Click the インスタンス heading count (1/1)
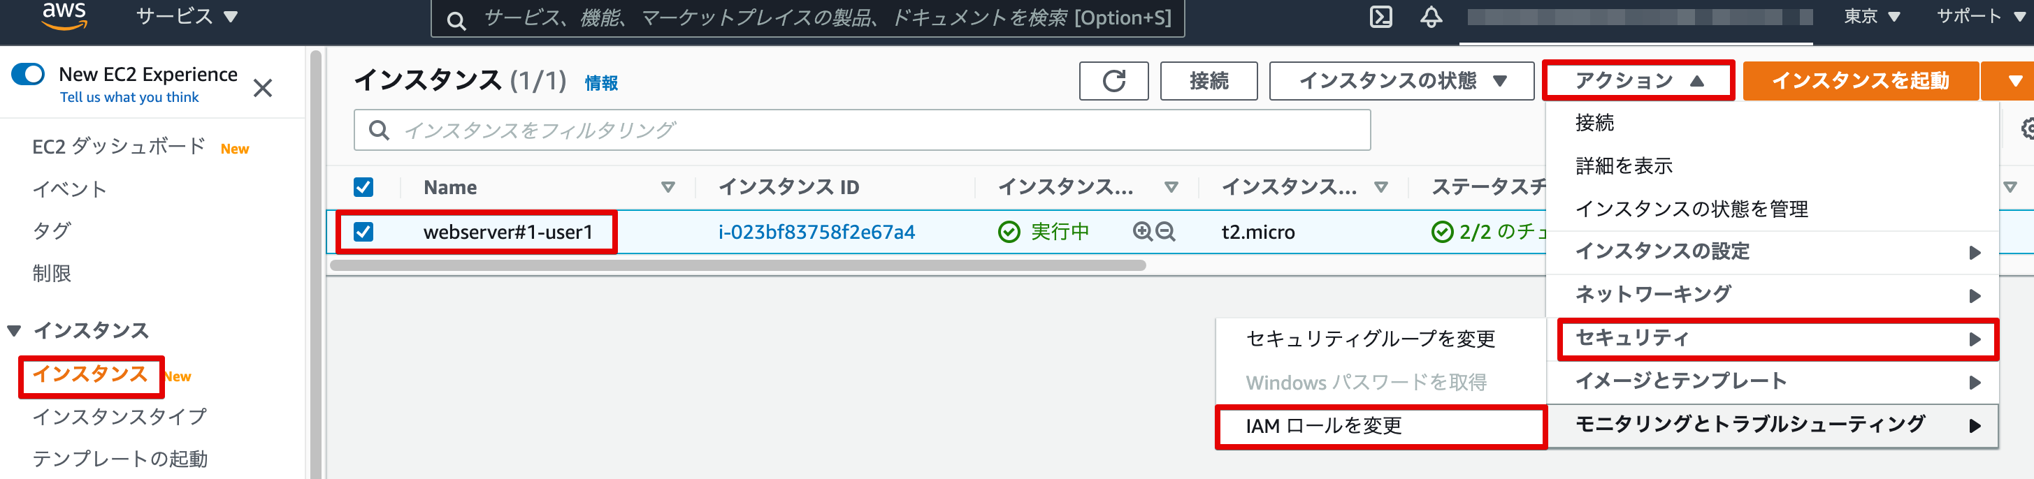This screenshot has height=479, width=2034. point(538,80)
